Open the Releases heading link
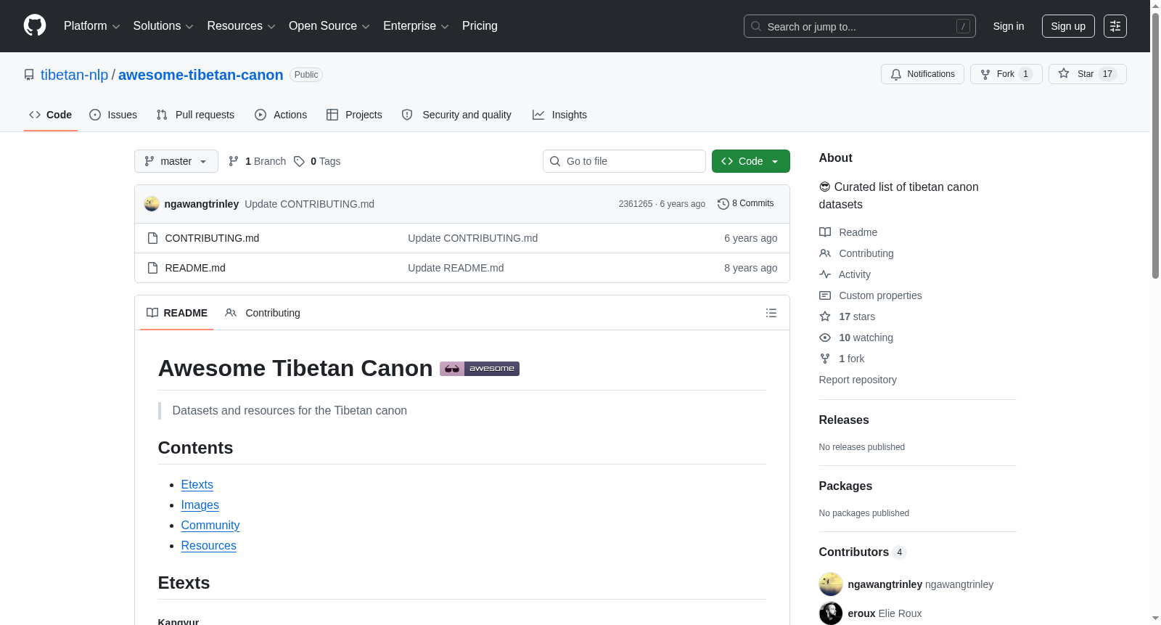The height and width of the screenshot is (625, 1161). [x=844, y=420]
